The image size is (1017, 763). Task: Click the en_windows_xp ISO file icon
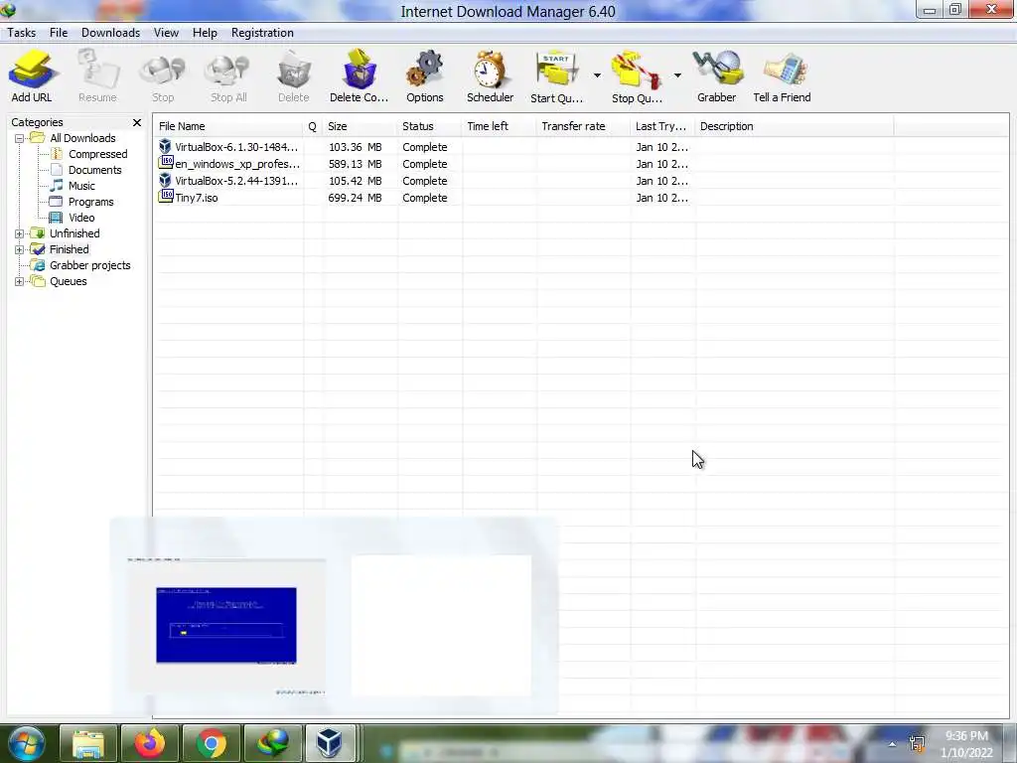click(166, 163)
